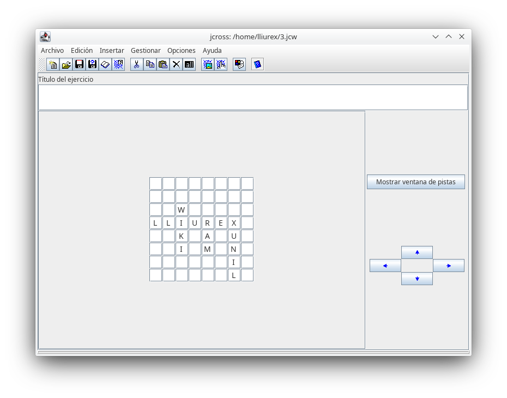The image size is (507, 398).
Task: Click the scissors cut icon
Action: pyautogui.click(x=136, y=64)
